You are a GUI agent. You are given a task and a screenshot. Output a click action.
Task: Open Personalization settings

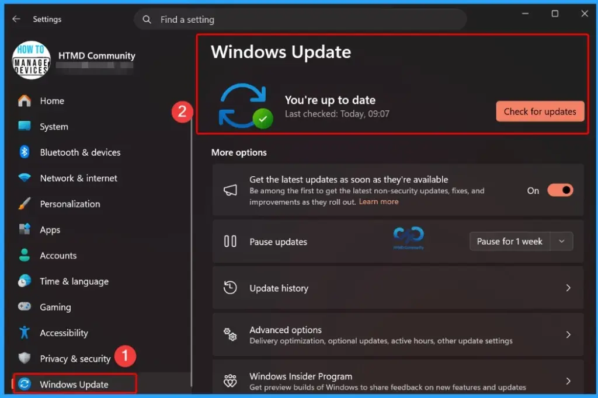(70, 204)
